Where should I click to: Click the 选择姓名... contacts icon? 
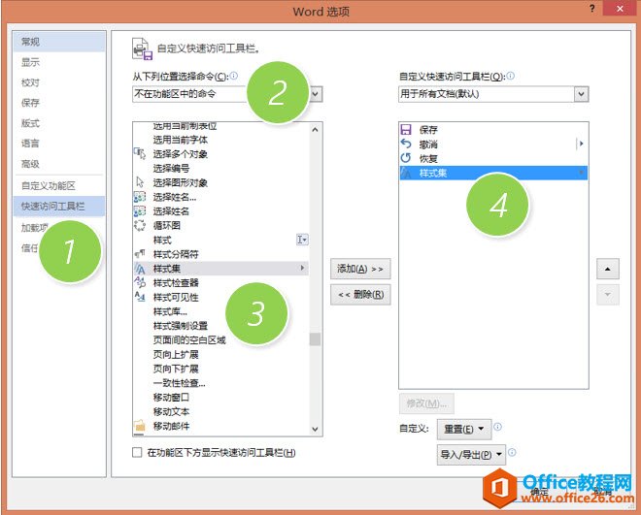(140, 197)
